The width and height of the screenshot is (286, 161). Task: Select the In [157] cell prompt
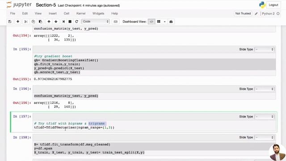[x=22, y=116]
